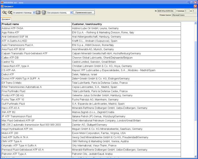Select 'Ertoil Transmisiones Automaticas A' cell
The width and height of the screenshot is (198, 159).
37,87
